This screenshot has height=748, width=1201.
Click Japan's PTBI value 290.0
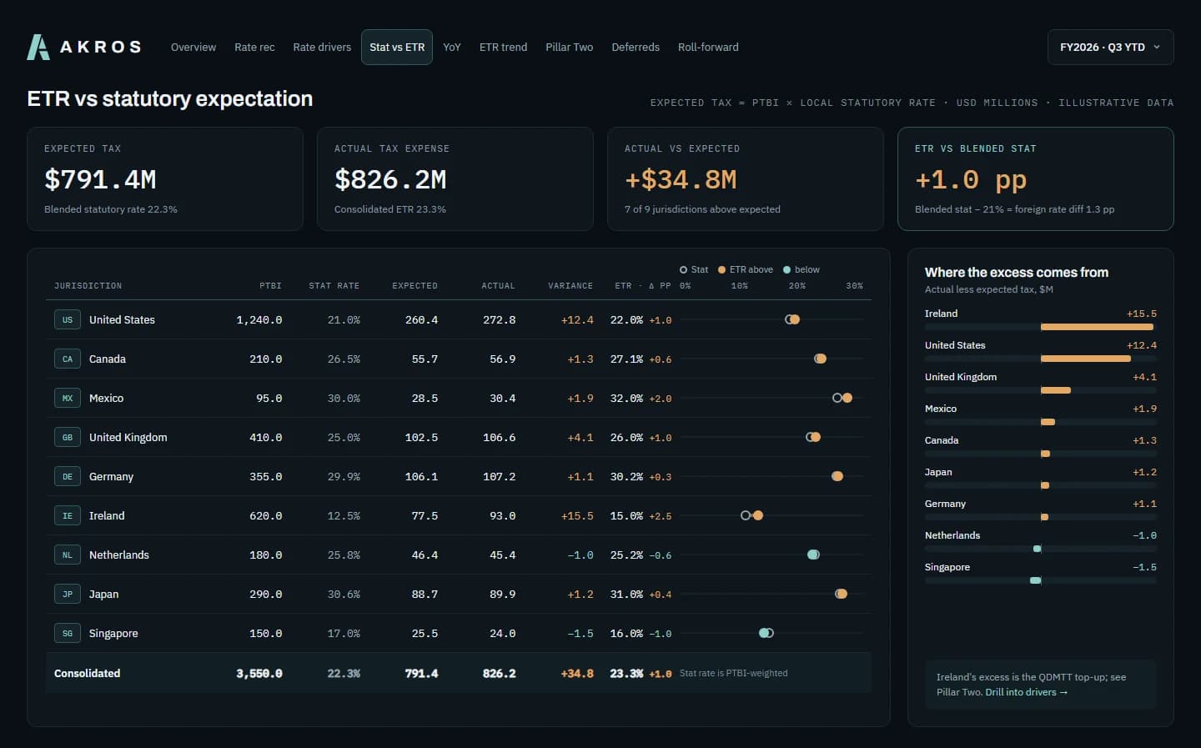click(265, 595)
